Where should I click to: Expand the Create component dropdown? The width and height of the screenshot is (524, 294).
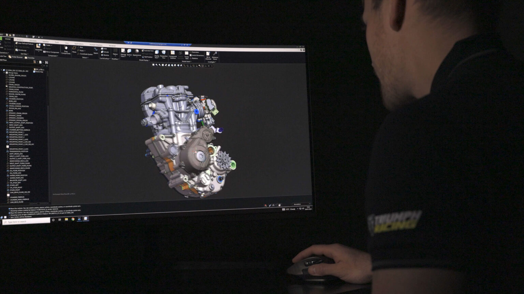click(47, 45)
